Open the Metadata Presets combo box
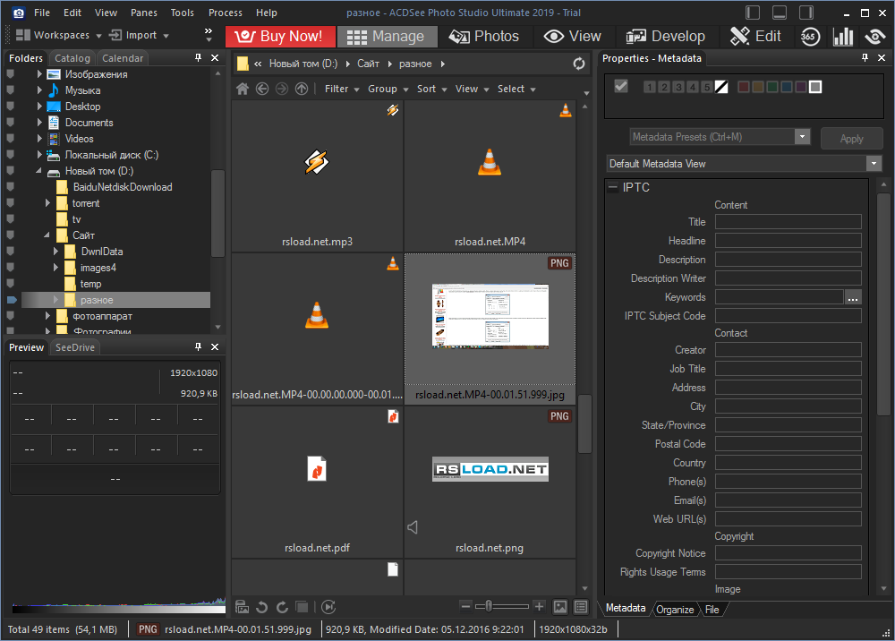The image size is (895, 641). (720, 137)
